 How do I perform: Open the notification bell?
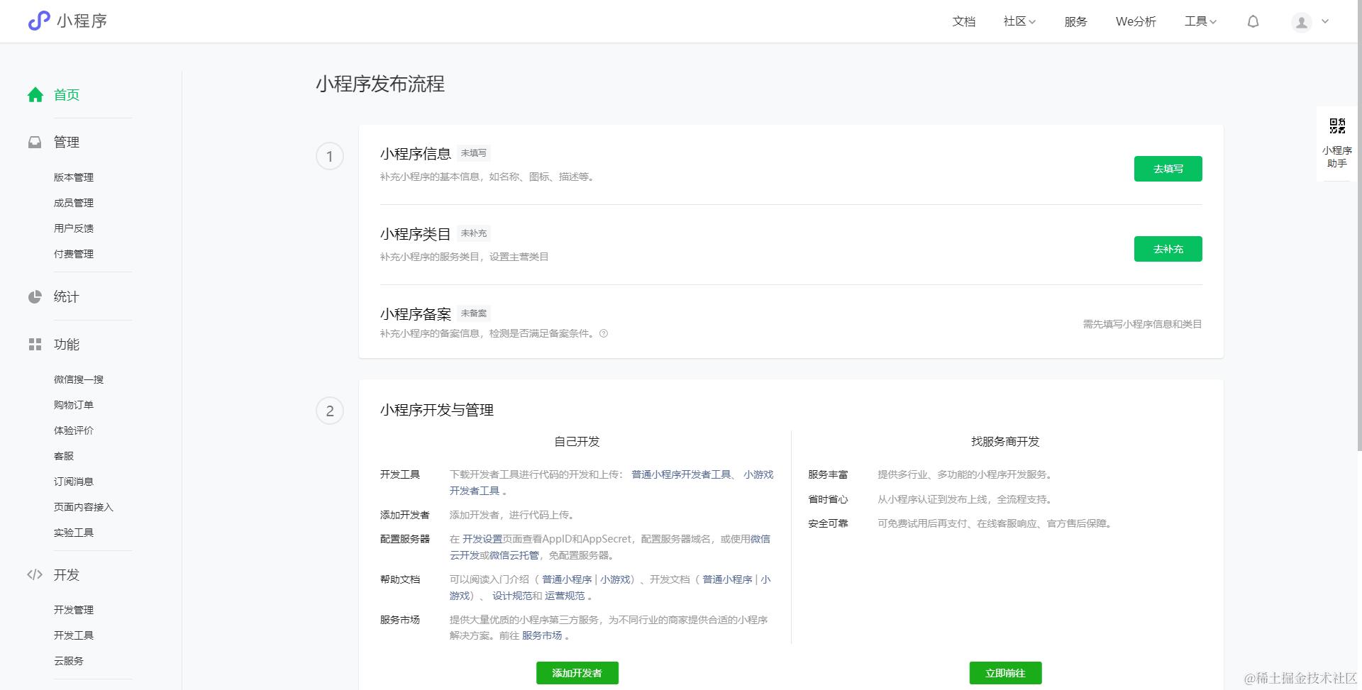click(x=1253, y=22)
